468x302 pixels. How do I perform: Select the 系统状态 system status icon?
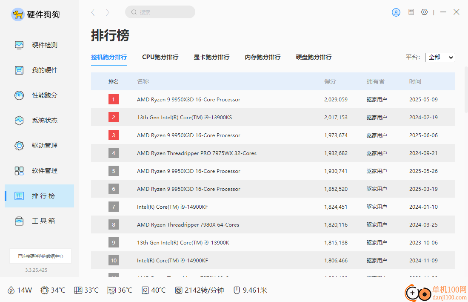pyautogui.click(x=19, y=121)
